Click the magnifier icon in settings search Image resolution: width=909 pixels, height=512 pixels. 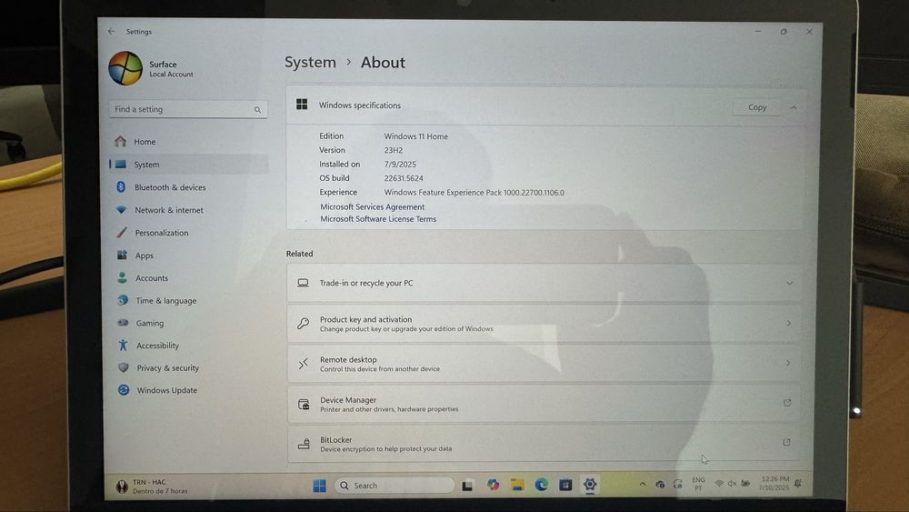(x=257, y=110)
